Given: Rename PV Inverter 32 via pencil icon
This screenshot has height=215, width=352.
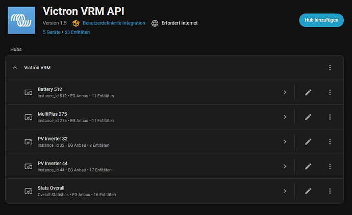Looking at the screenshot, I should tap(308, 142).
